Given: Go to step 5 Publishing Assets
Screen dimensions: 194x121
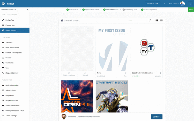Looking at the screenshot, I should 149,10.
